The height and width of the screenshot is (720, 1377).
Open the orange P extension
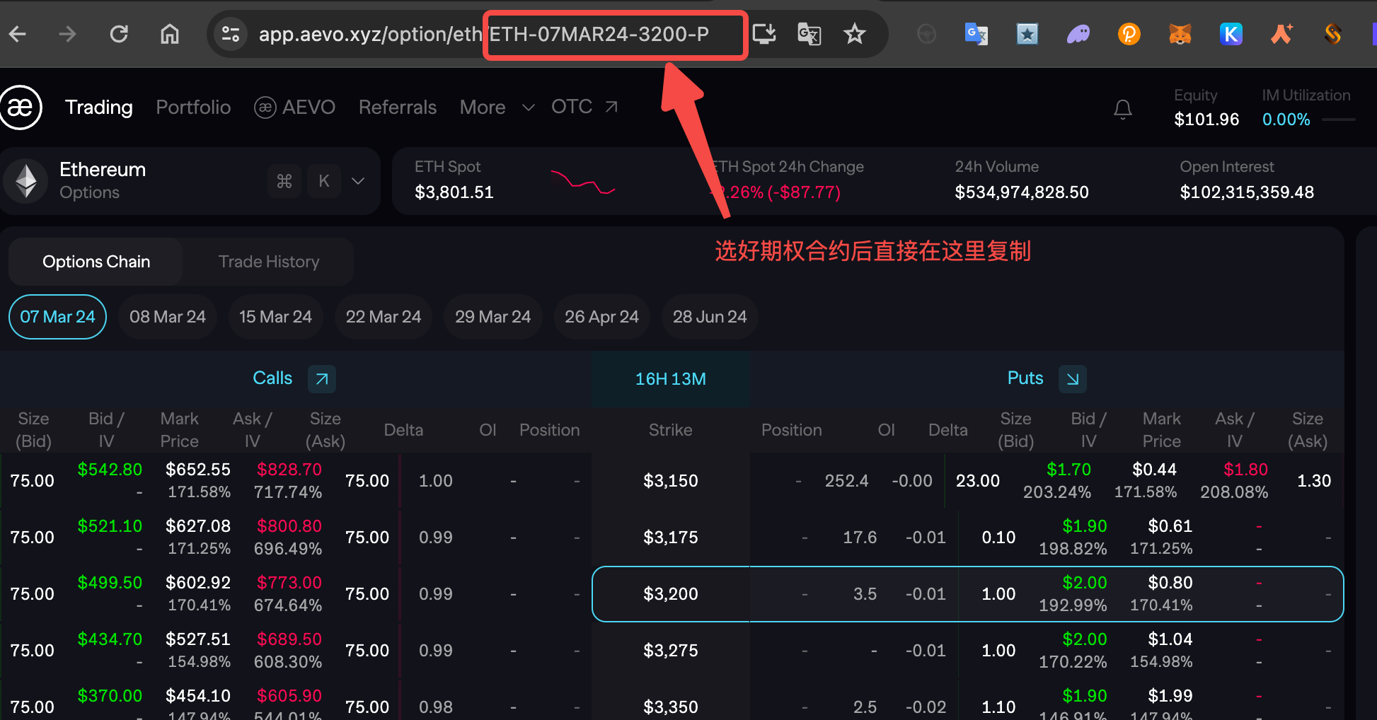tap(1129, 34)
